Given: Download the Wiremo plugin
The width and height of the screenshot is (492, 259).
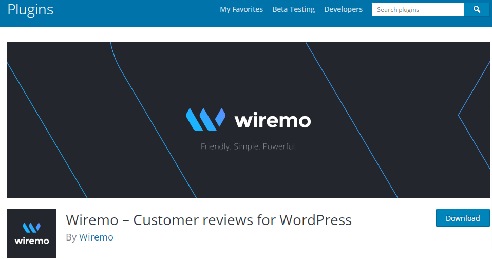Looking at the screenshot, I should pyautogui.click(x=463, y=218).
